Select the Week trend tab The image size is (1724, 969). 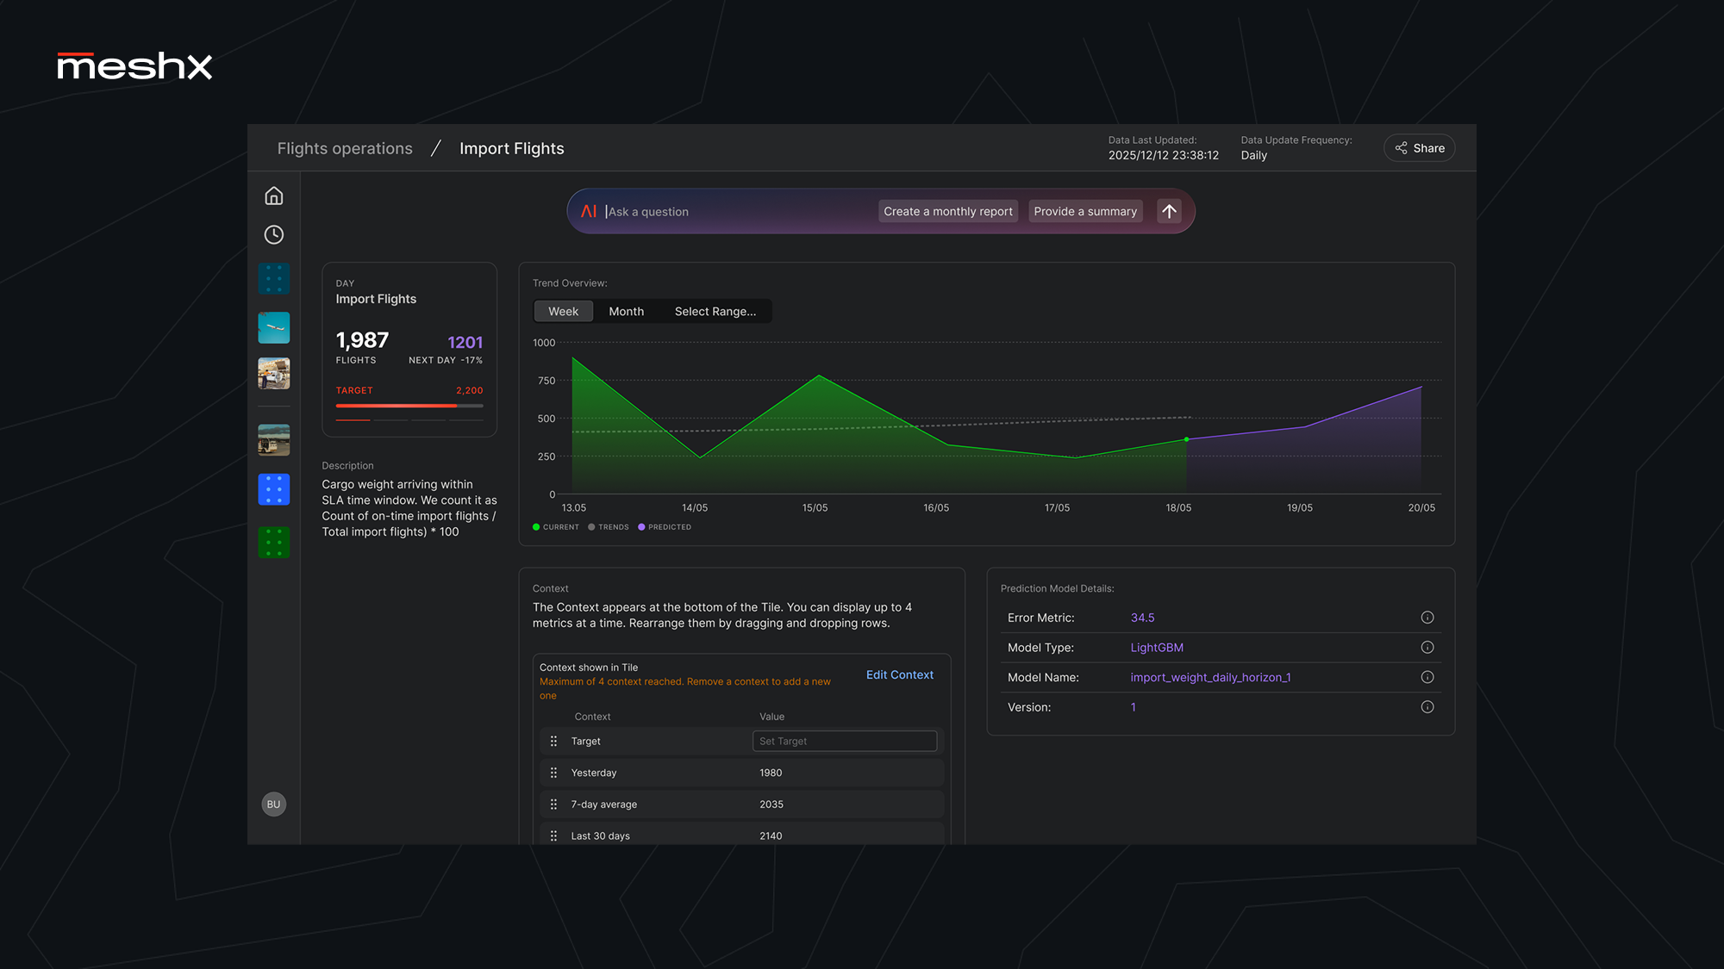tap(563, 311)
